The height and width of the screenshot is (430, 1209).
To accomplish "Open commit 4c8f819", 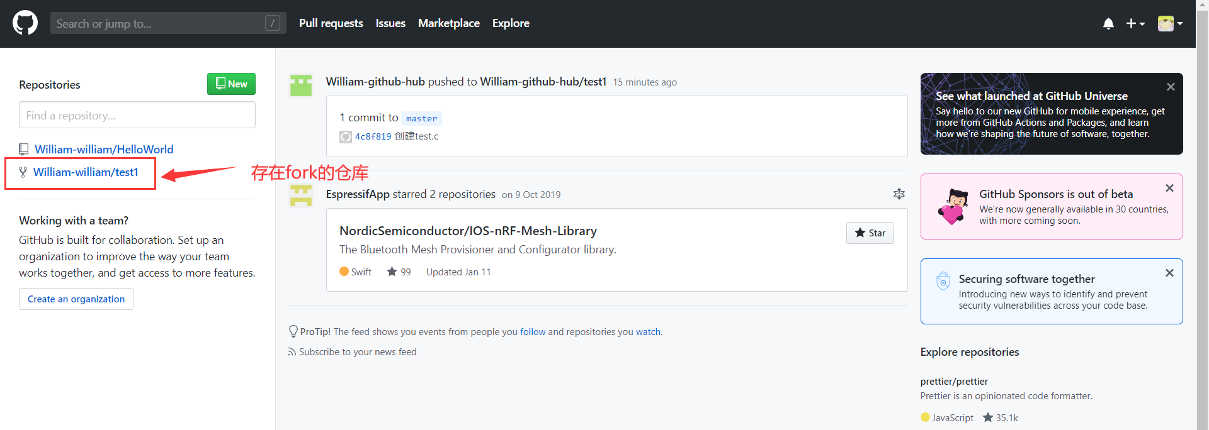I will [373, 136].
